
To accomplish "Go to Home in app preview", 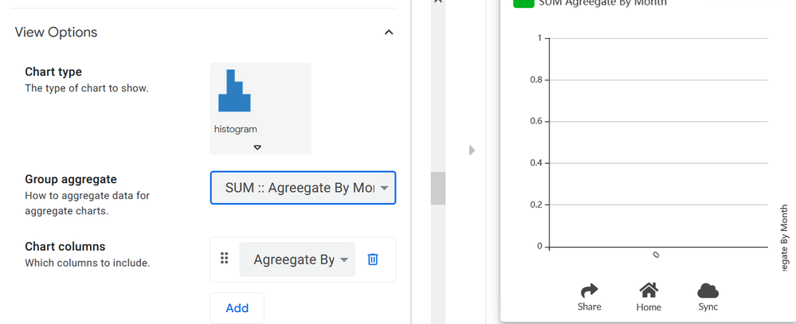I will (649, 291).
